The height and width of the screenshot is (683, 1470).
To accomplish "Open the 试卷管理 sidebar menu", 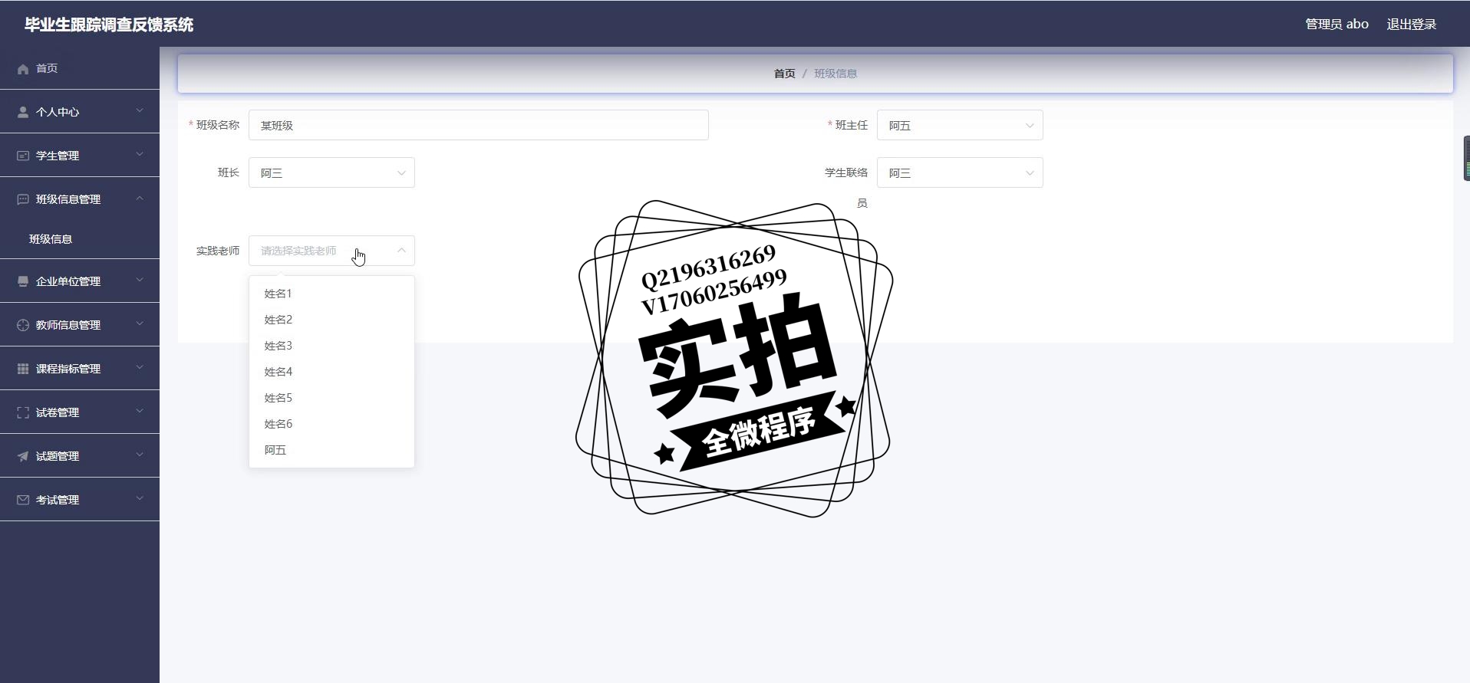I will click(x=80, y=412).
